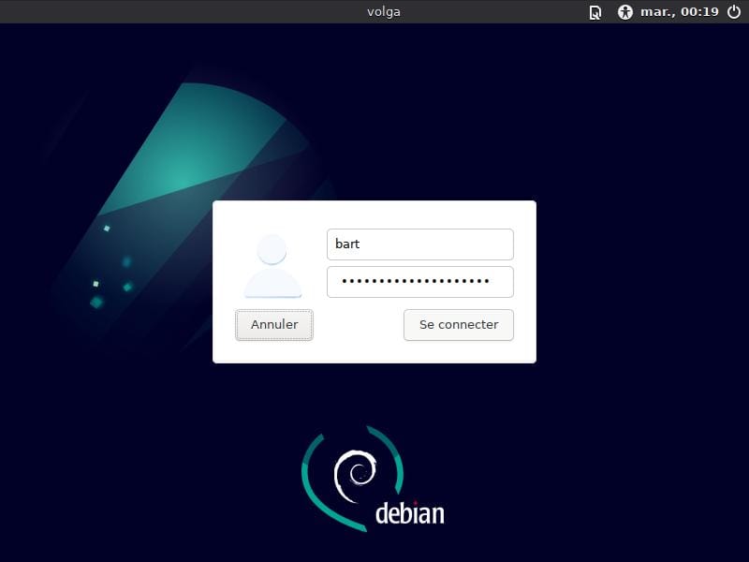Click the volga hostname label
The height and width of the screenshot is (562, 749).
[383, 12]
